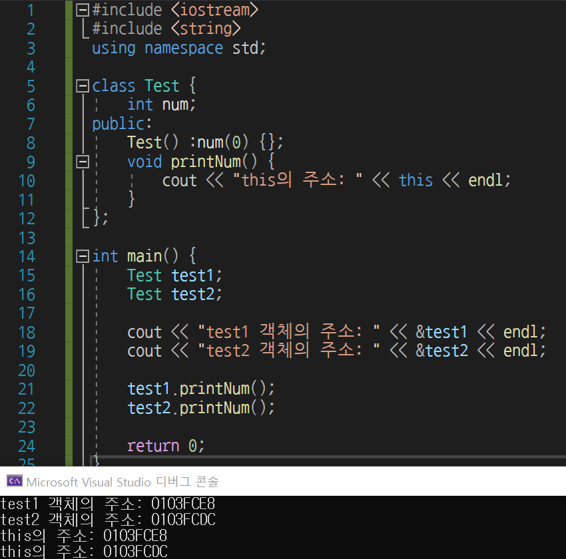Click the 'int main()' function signature
Screen dimensions: 566x559
[x=135, y=256]
